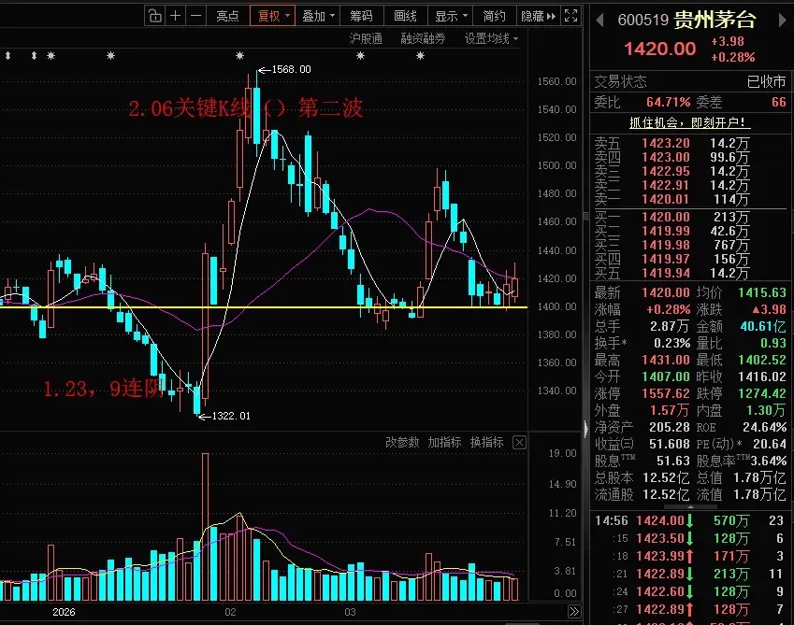Click the 委比 value 64.71%
The image size is (794, 625).
668,102
